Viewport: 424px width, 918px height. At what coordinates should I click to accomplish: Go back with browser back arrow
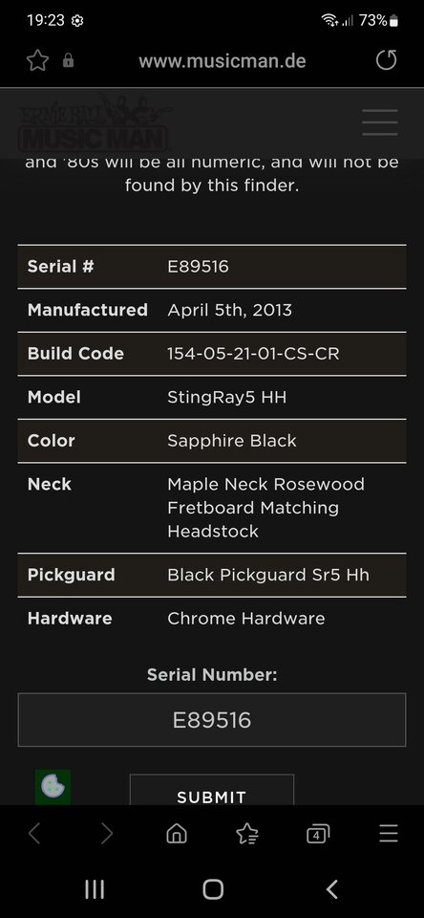34,833
